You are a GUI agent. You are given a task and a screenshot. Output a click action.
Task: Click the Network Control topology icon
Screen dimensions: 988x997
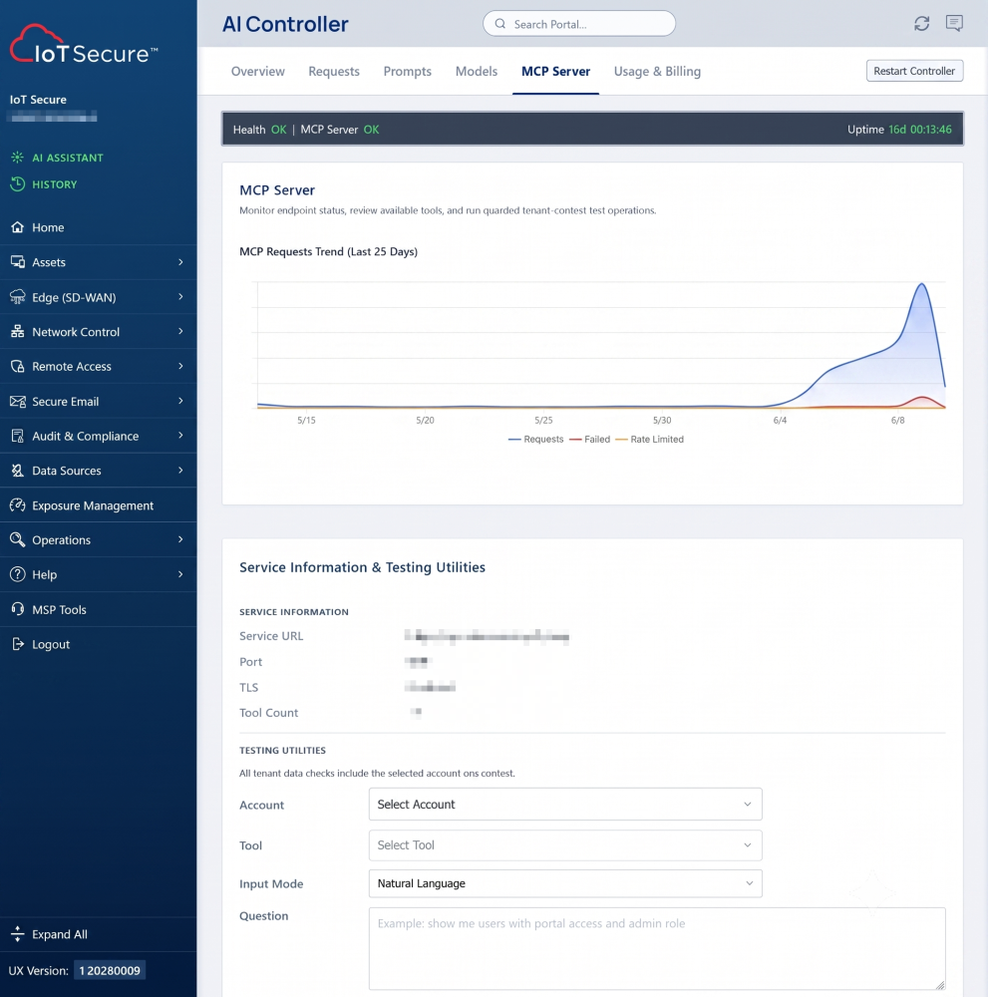[18, 331]
